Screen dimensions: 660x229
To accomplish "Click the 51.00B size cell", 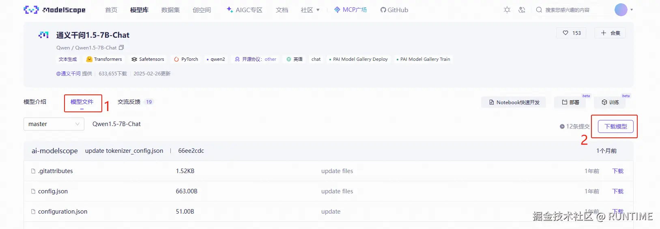I will (x=185, y=212).
